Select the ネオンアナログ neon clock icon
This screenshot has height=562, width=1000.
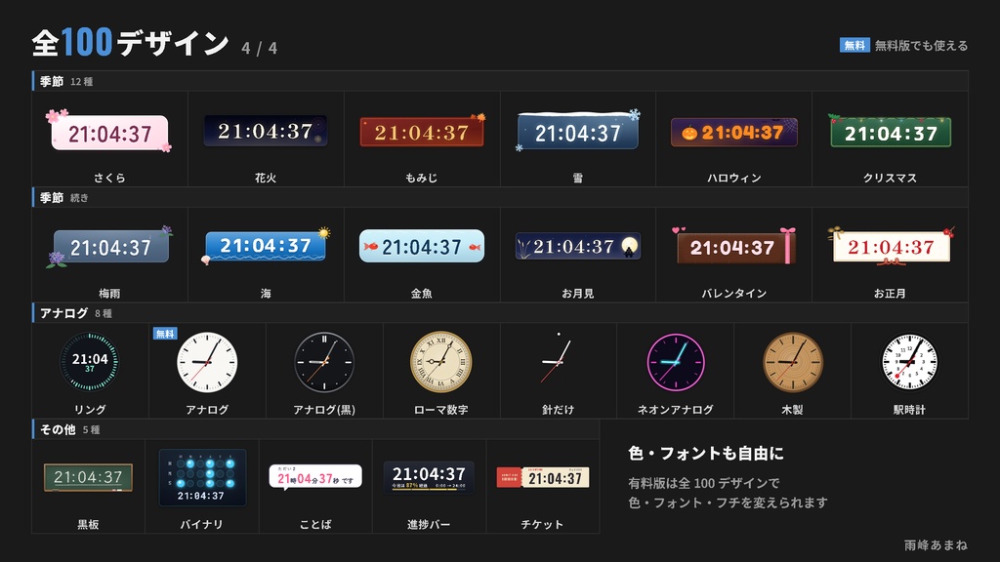click(676, 362)
